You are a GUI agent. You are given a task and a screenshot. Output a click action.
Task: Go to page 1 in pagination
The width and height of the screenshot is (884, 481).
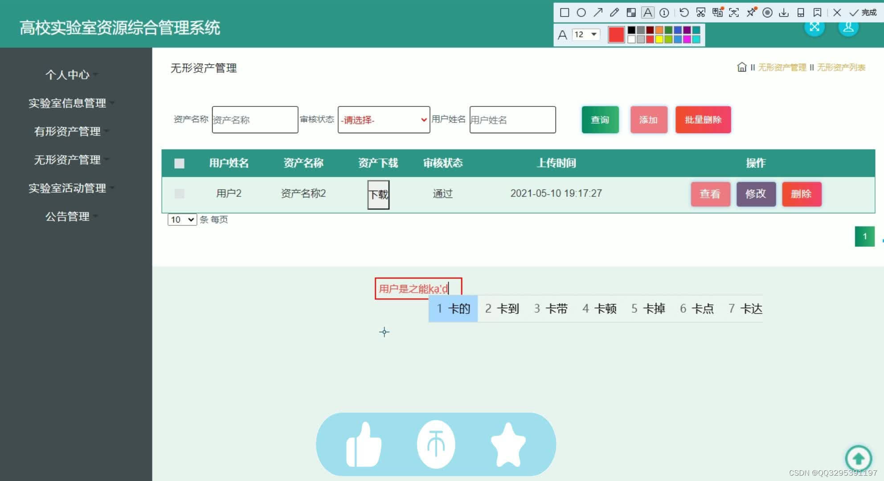864,236
